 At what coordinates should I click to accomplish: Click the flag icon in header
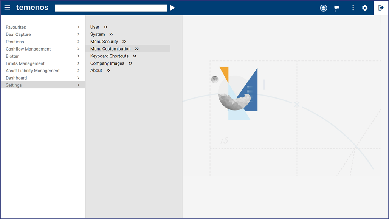[x=337, y=8]
